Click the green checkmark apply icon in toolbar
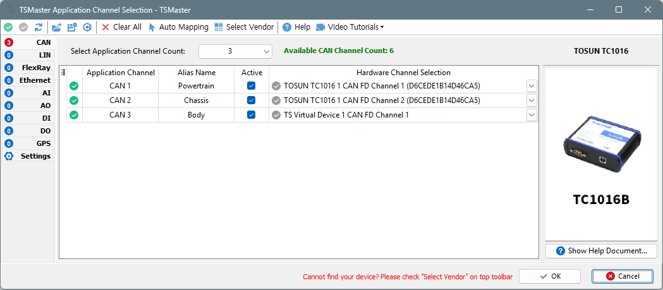This screenshot has width=663, height=290. click(x=8, y=27)
